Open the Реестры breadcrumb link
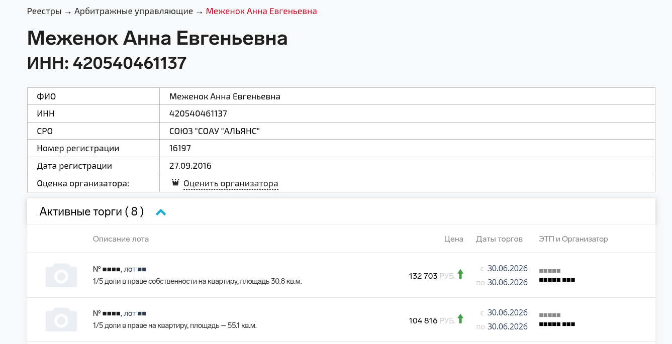672x344 pixels. (44, 11)
